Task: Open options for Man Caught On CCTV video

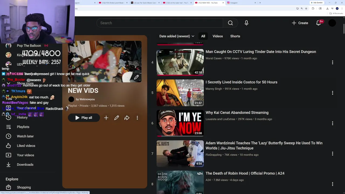Action: click(332, 62)
